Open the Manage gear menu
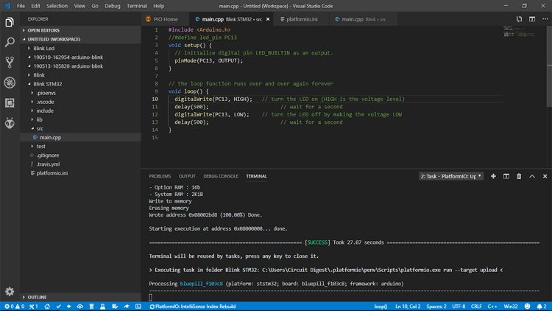Screen dimensions: 552x311 tap(10, 291)
